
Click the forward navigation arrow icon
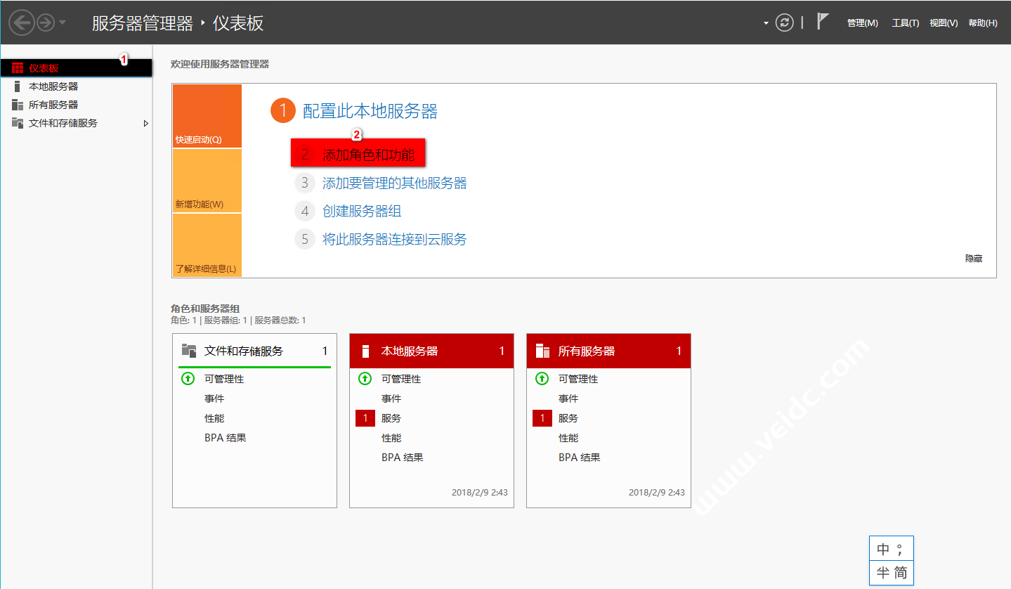tap(46, 22)
